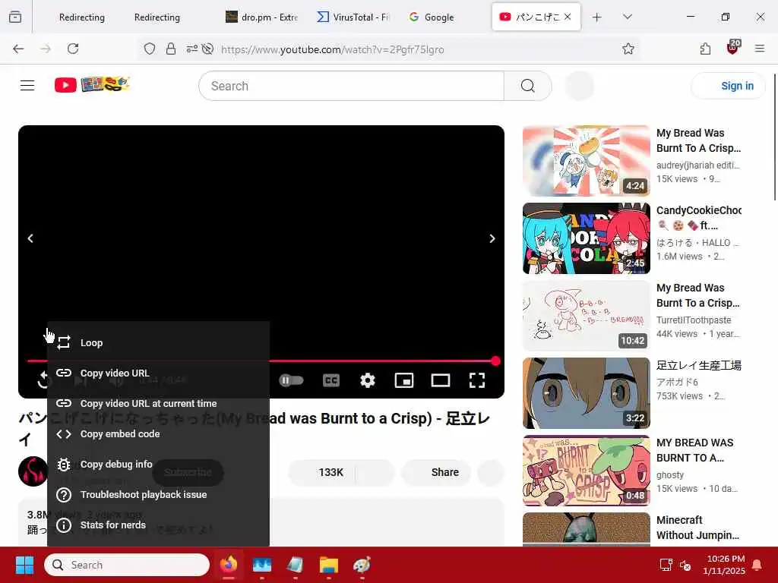Go to YouTube home via logo

pyautogui.click(x=92, y=85)
